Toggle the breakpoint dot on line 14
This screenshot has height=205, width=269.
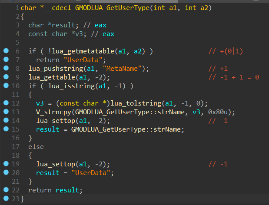click(x=6, y=120)
